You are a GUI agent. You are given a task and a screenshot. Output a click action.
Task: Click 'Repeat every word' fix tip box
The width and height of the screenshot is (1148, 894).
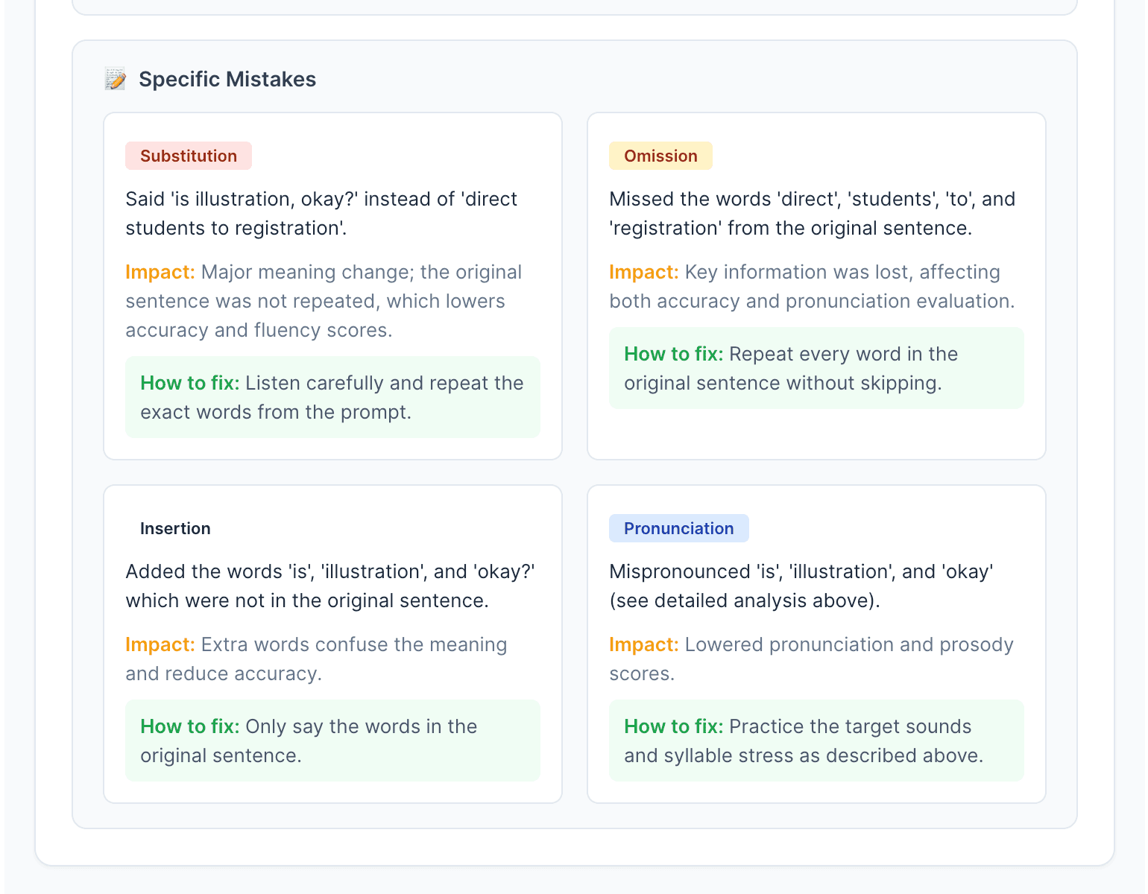click(x=816, y=368)
